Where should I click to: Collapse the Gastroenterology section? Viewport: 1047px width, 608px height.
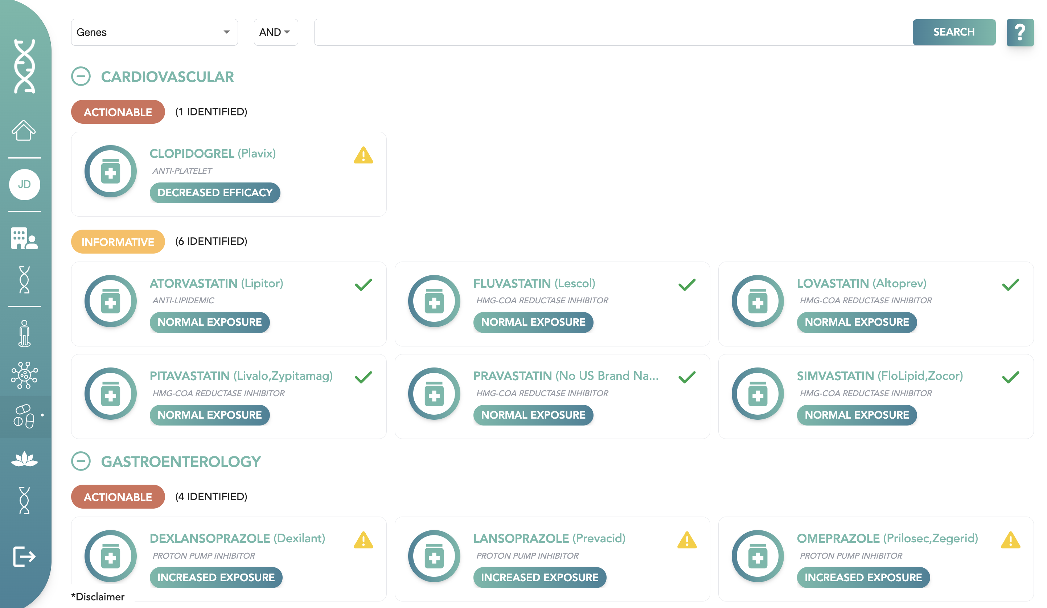coord(81,461)
